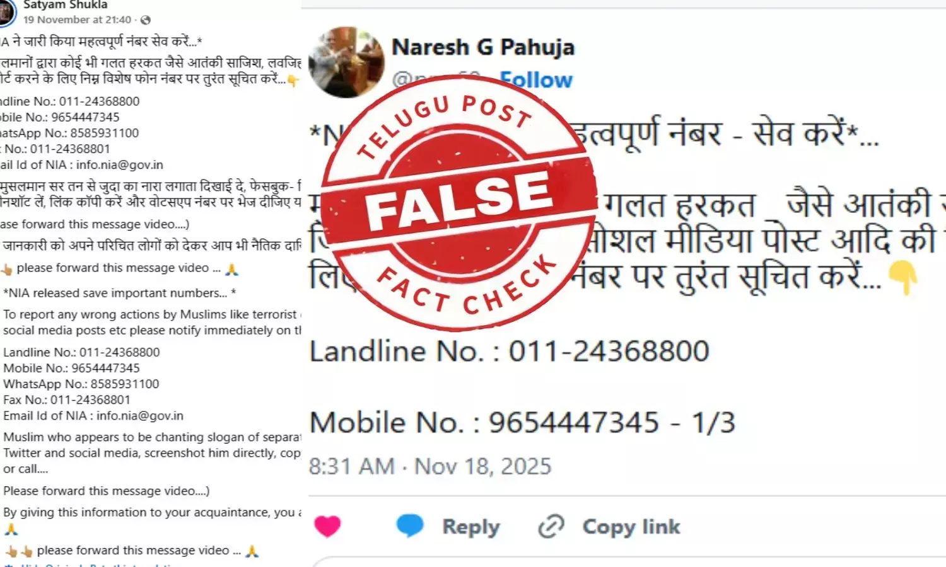Click the WhatsApp No. 8585931100 in English text
Image resolution: width=946 pixels, height=567 pixels.
pos(81,384)
